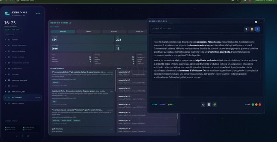Click the Orbits statistics card
The image size is (277, 142).
pyautogui.click(x=114, y=60)
